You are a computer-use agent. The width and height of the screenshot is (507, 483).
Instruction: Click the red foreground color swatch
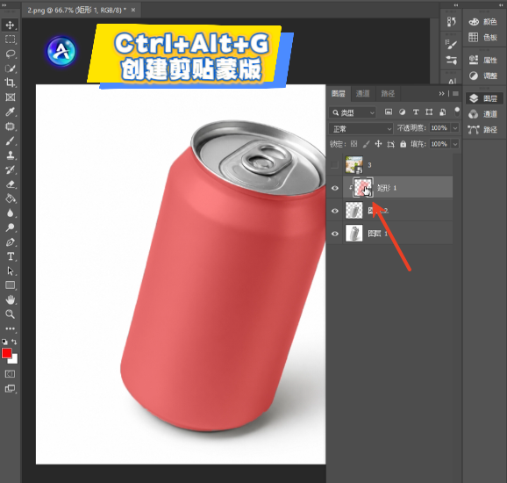pos(6,353)
